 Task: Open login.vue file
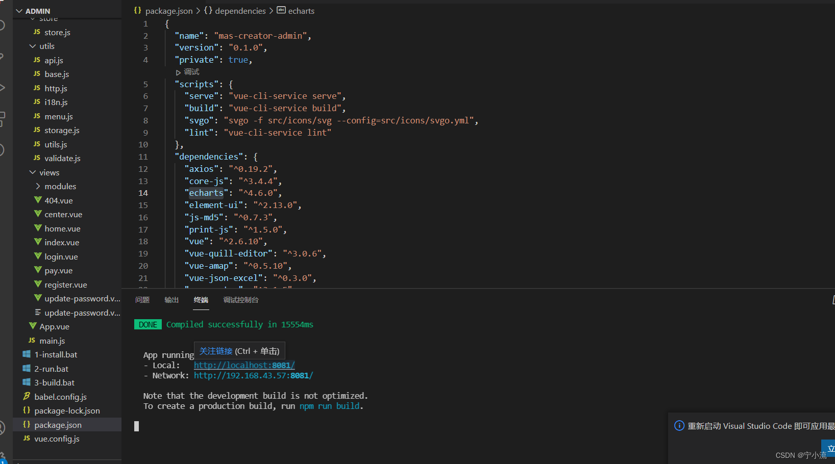coord(61,256)
